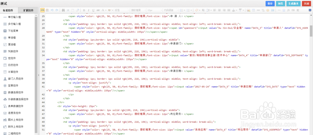
Task: Justify text alignment icon
Action: [229, 10]
